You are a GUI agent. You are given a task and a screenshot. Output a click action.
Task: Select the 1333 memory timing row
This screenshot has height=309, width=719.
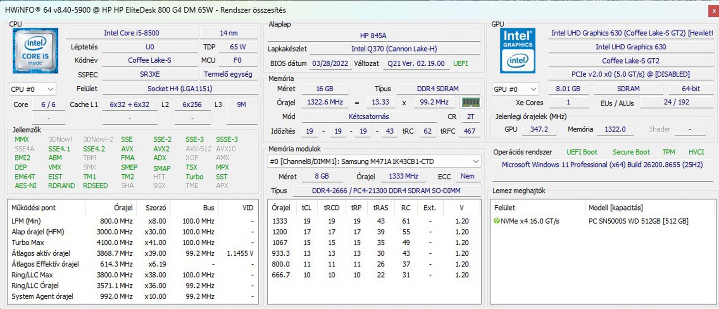(374, 221)
